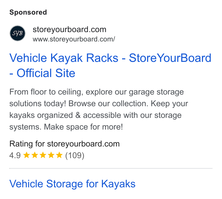Click the first gold rating star
The width and height of the screenshot is (222, 199).
point(27,155)
